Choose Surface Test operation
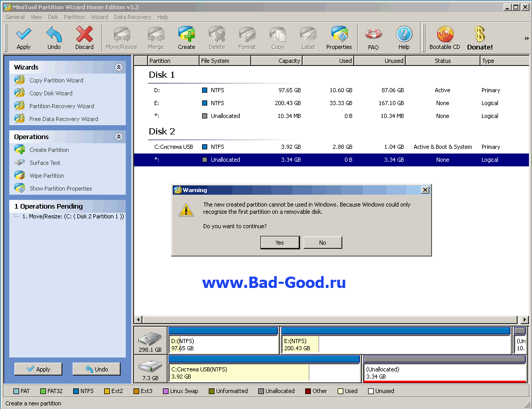 pos(45,163)
